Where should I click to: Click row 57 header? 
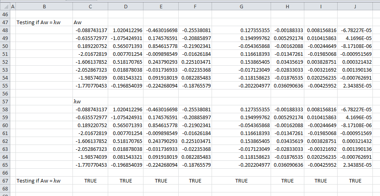[x=5, y=102]
